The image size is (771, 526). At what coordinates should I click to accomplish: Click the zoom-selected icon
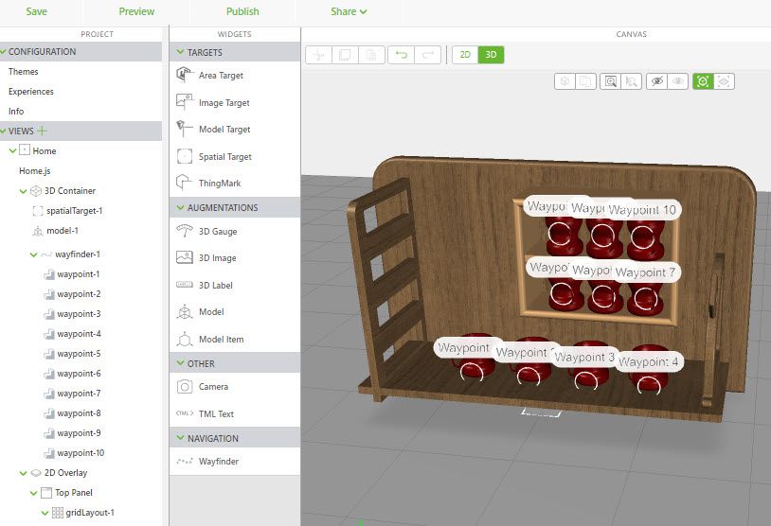pyautogui.click(x=632, y=81)
